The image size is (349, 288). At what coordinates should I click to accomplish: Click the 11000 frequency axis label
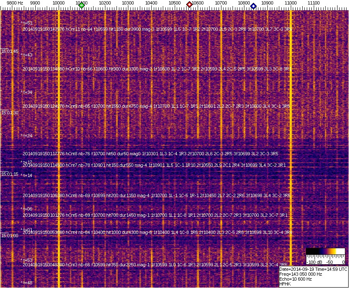(x=291, y=3)
